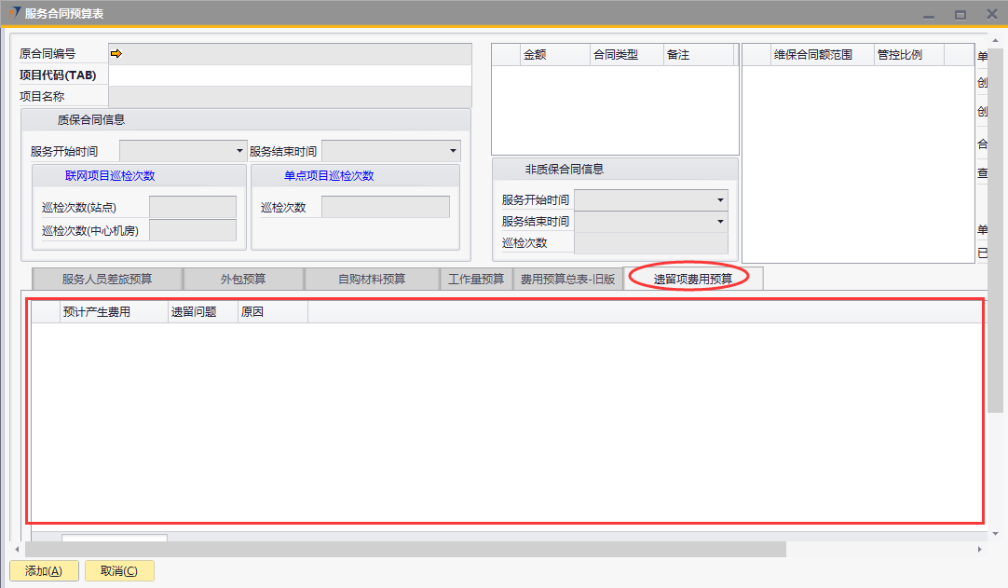1008x588 pixels.
Task: Click the 维保合同额范围 column header
Action: click(x=812, y=55)
